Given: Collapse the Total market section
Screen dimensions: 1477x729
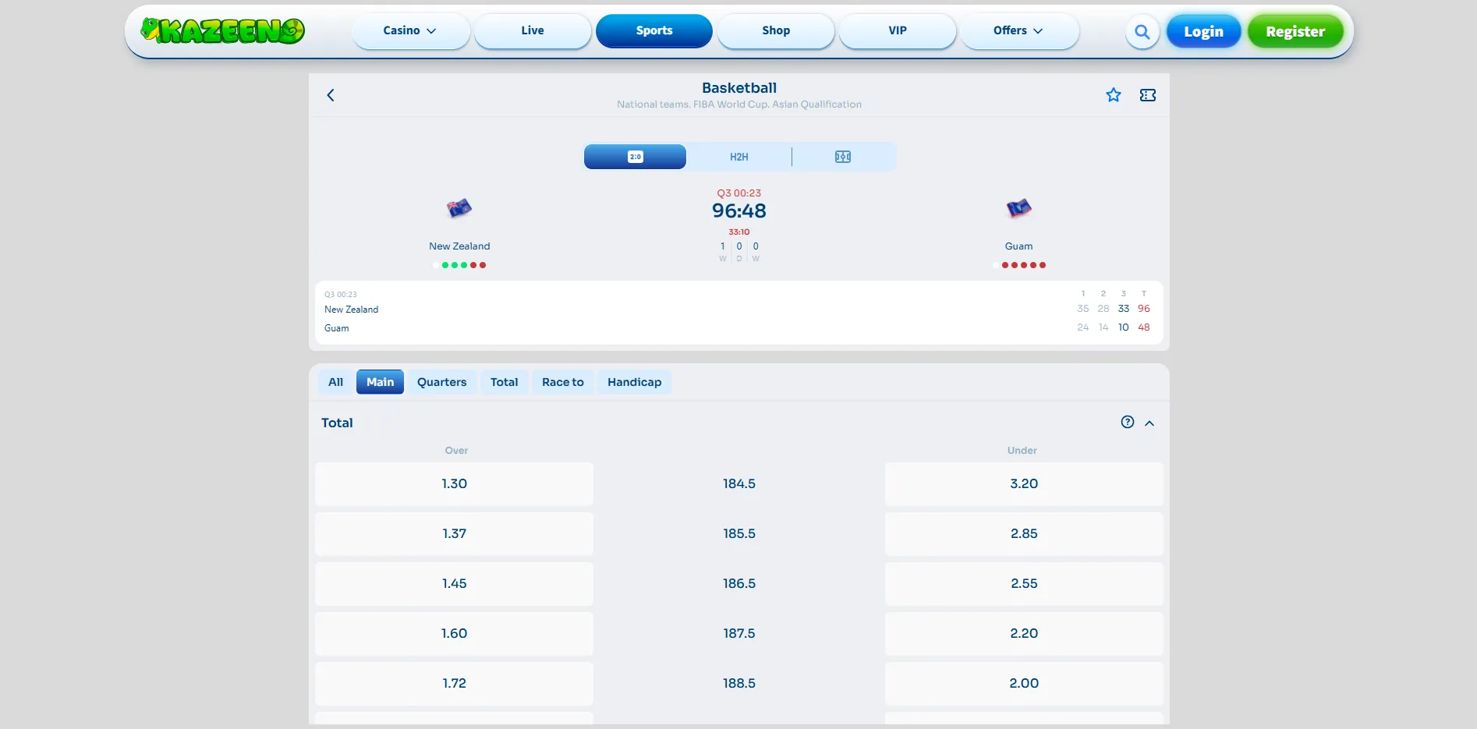Looking at the screenshot, I should pyautogui.click(x=1149, y=423).
